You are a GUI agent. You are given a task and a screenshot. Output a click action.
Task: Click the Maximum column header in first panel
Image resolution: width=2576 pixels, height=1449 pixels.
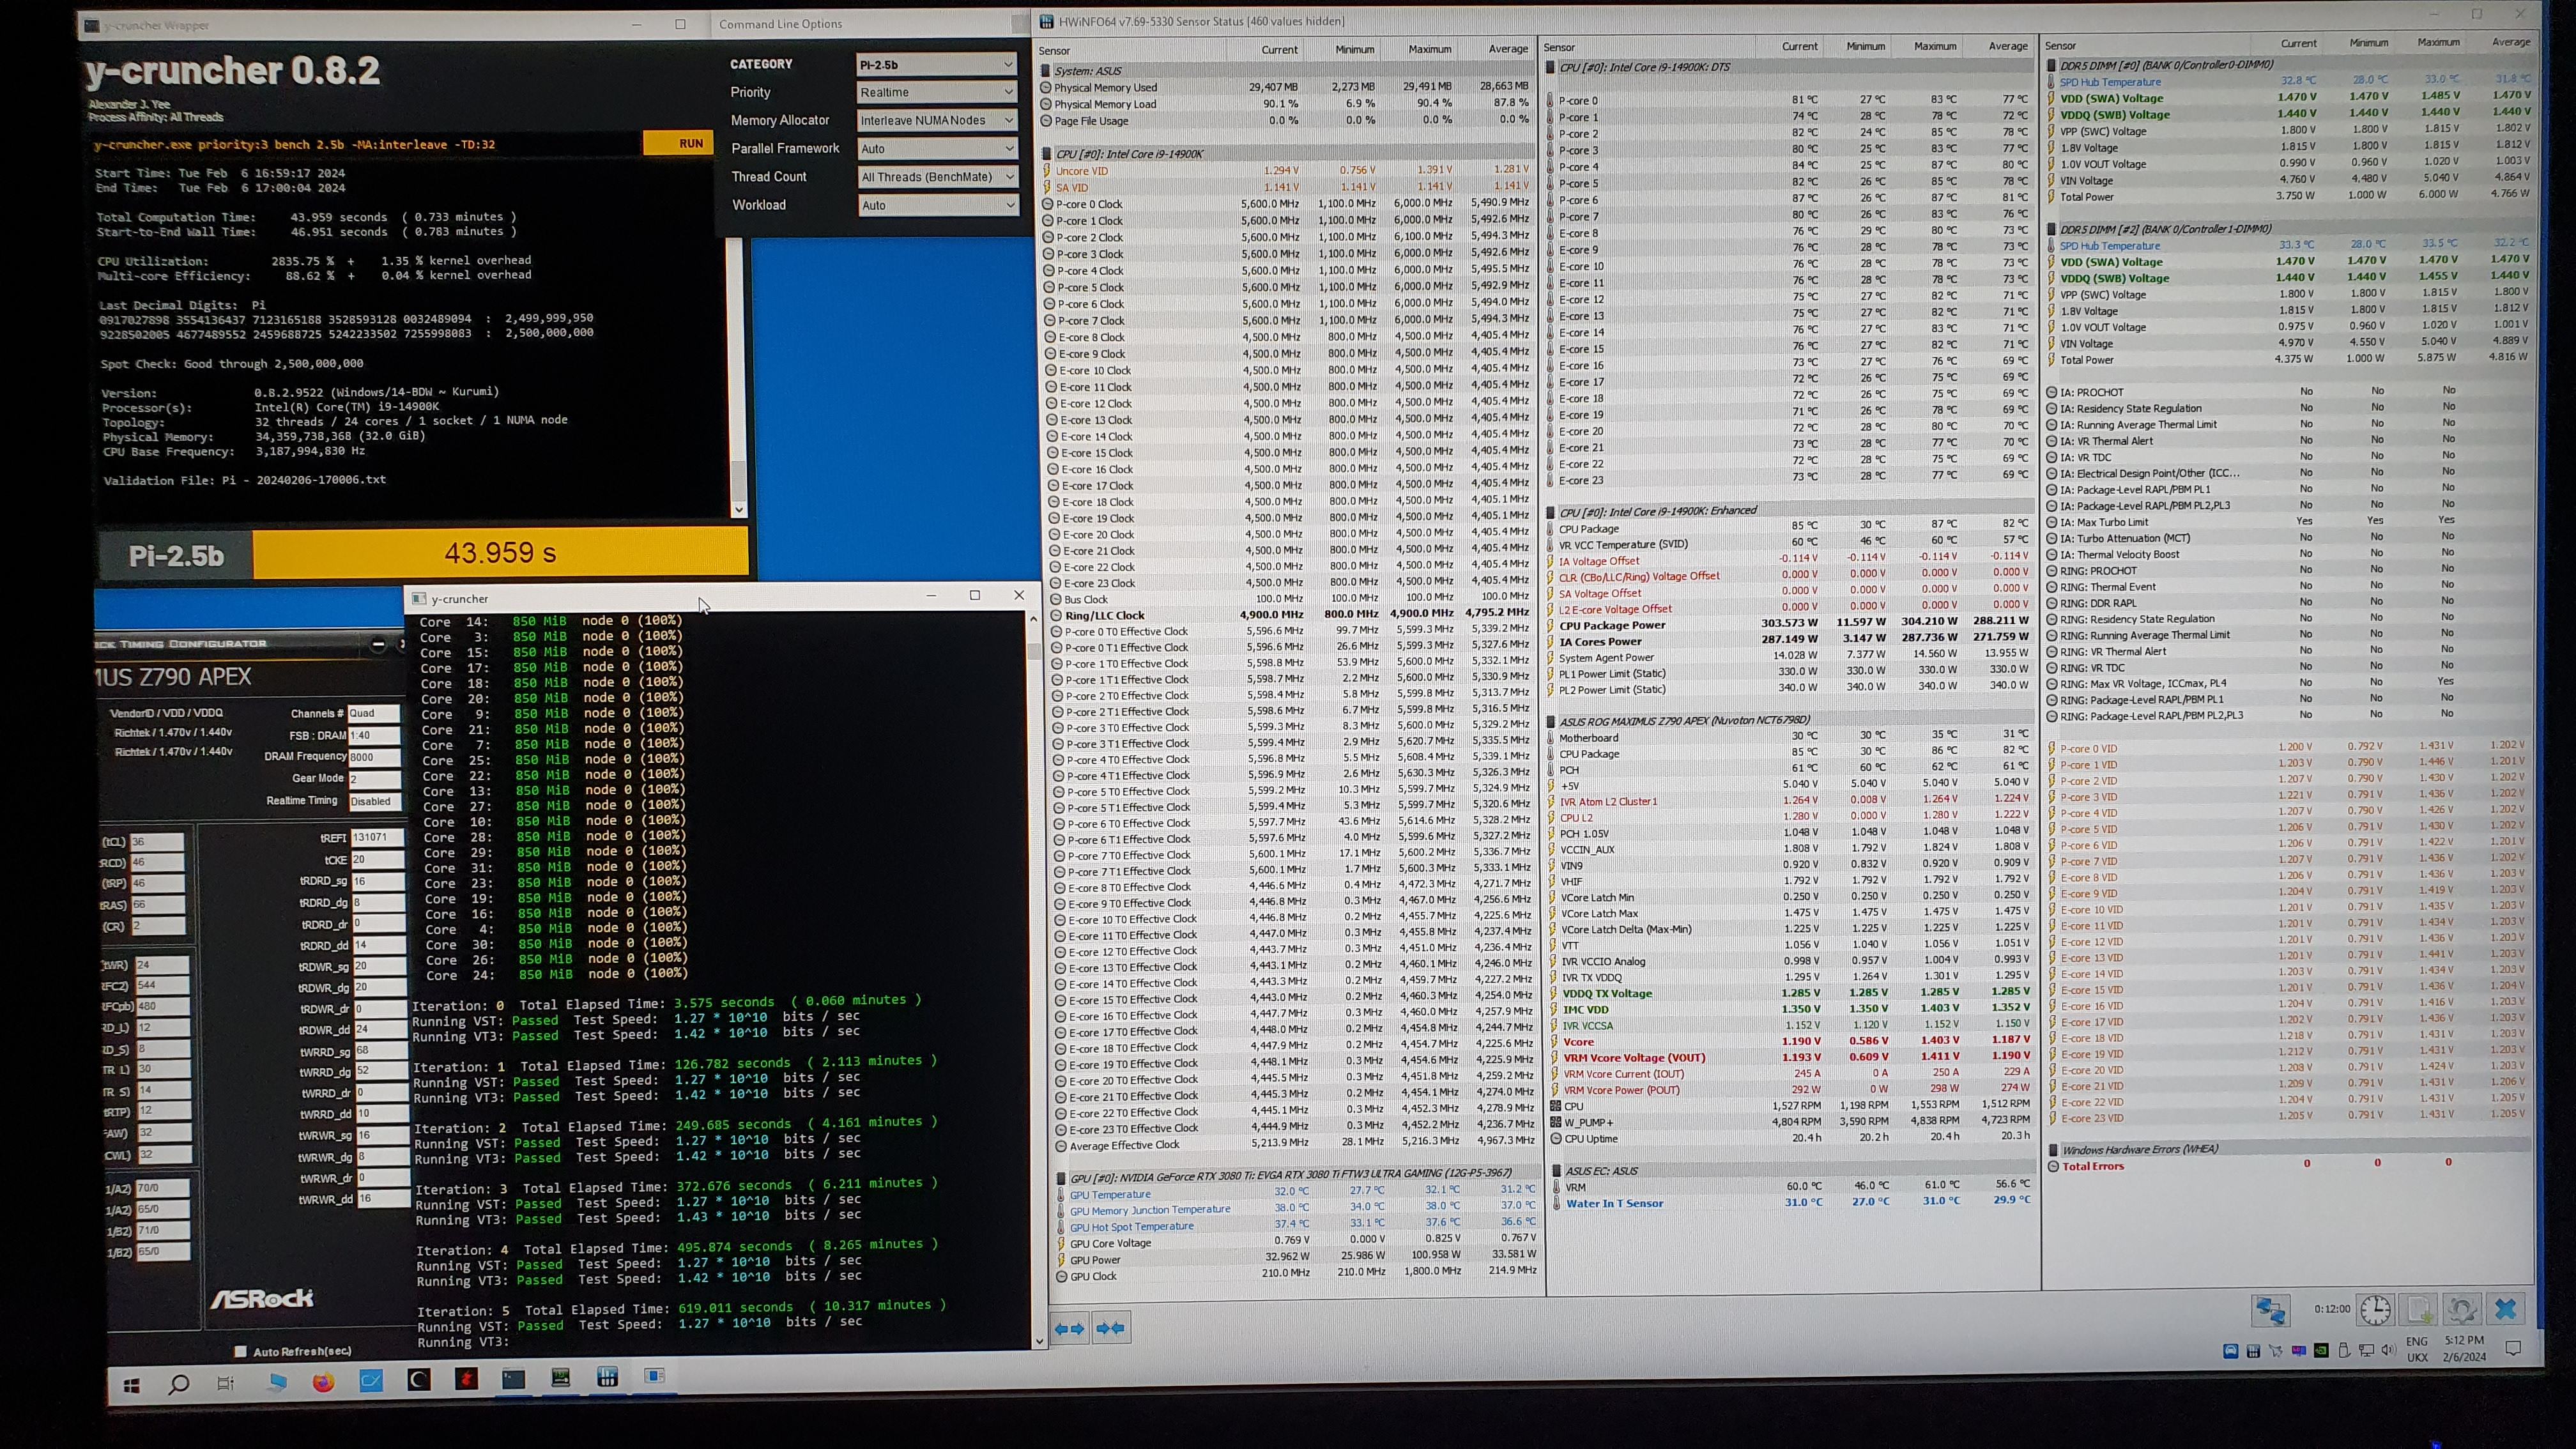coord(1430,49)
